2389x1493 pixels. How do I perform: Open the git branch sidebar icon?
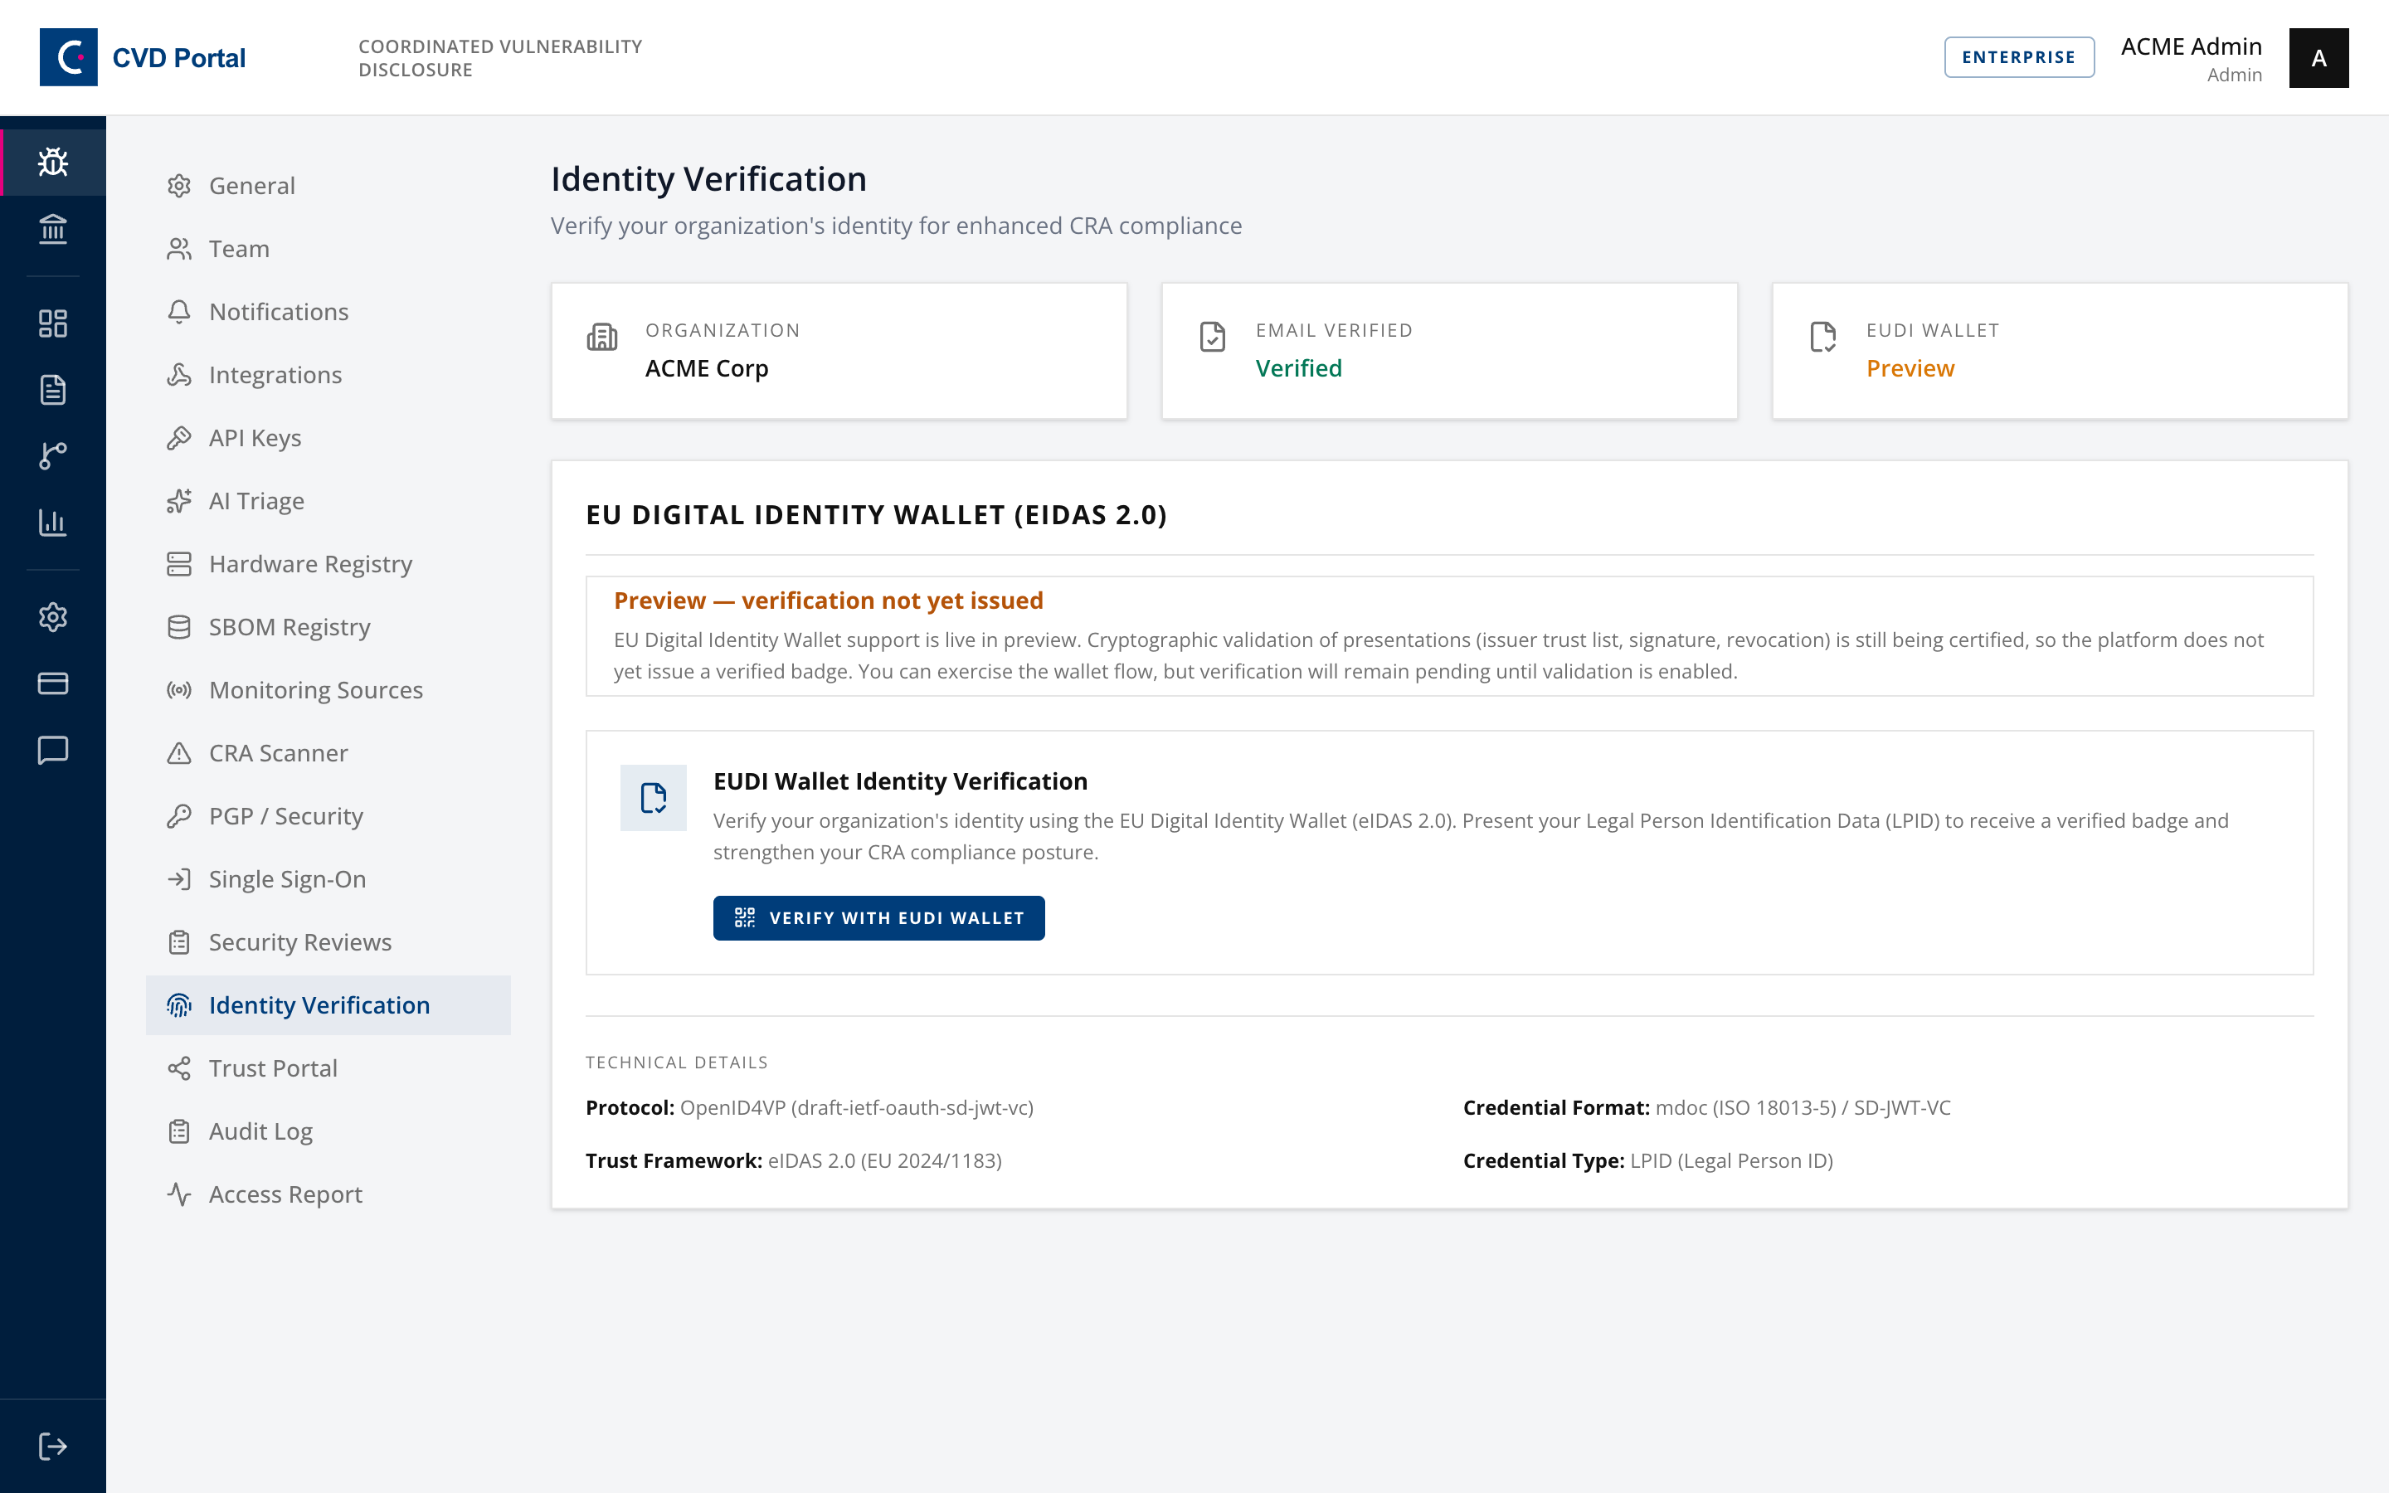click(x=53, y=456)
